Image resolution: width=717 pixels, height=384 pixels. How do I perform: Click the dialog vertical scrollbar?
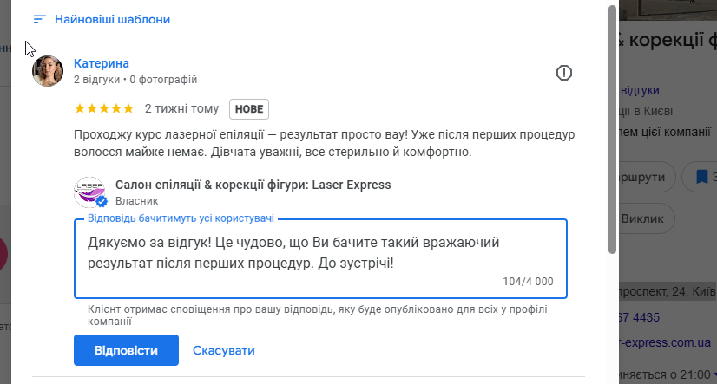click(612, 130)
